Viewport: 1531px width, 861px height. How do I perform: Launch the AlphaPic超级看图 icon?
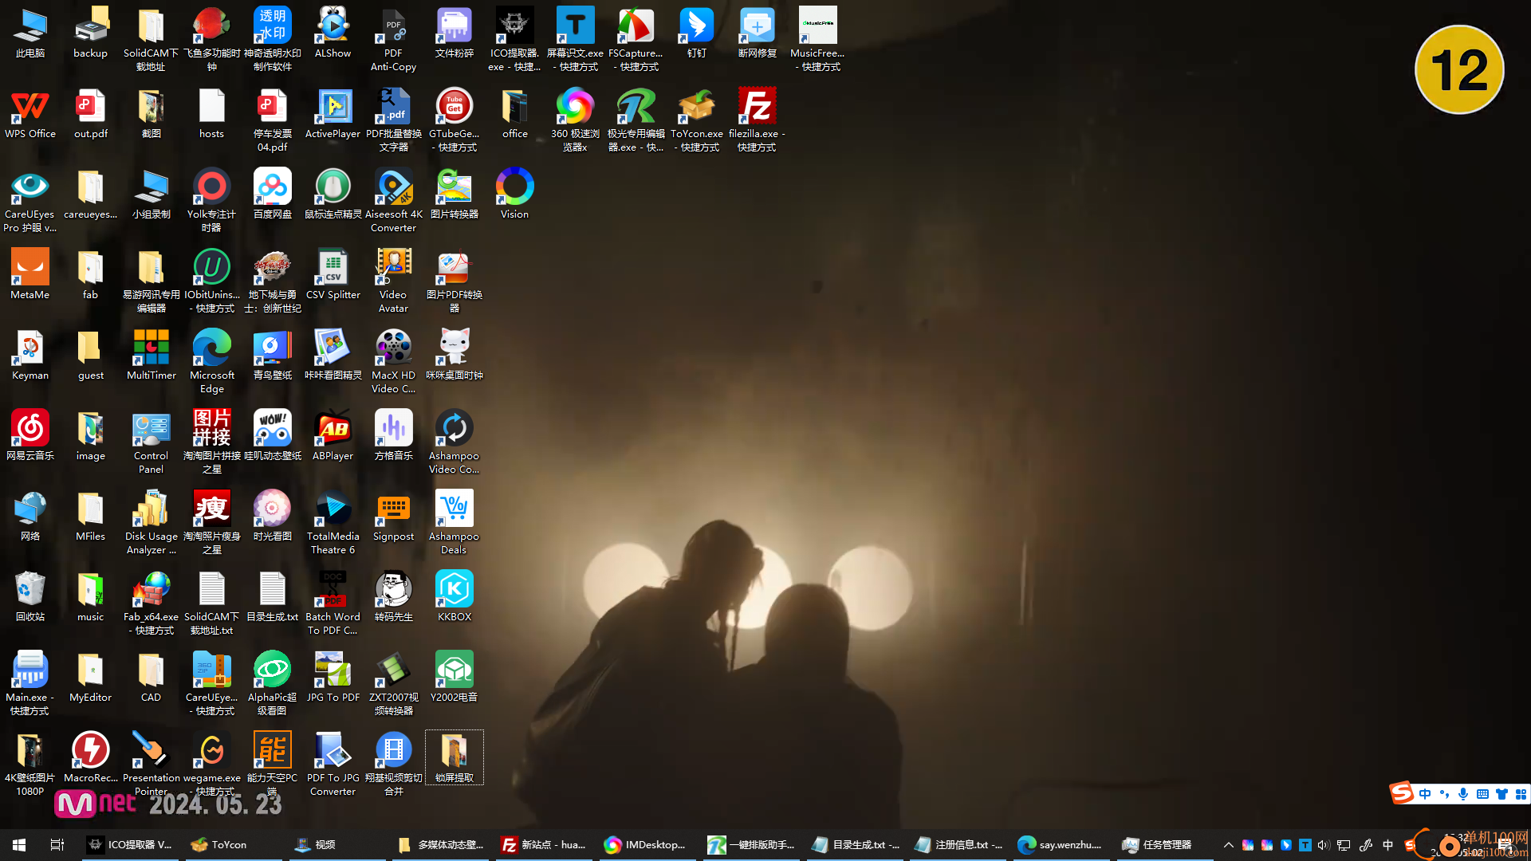272,684
